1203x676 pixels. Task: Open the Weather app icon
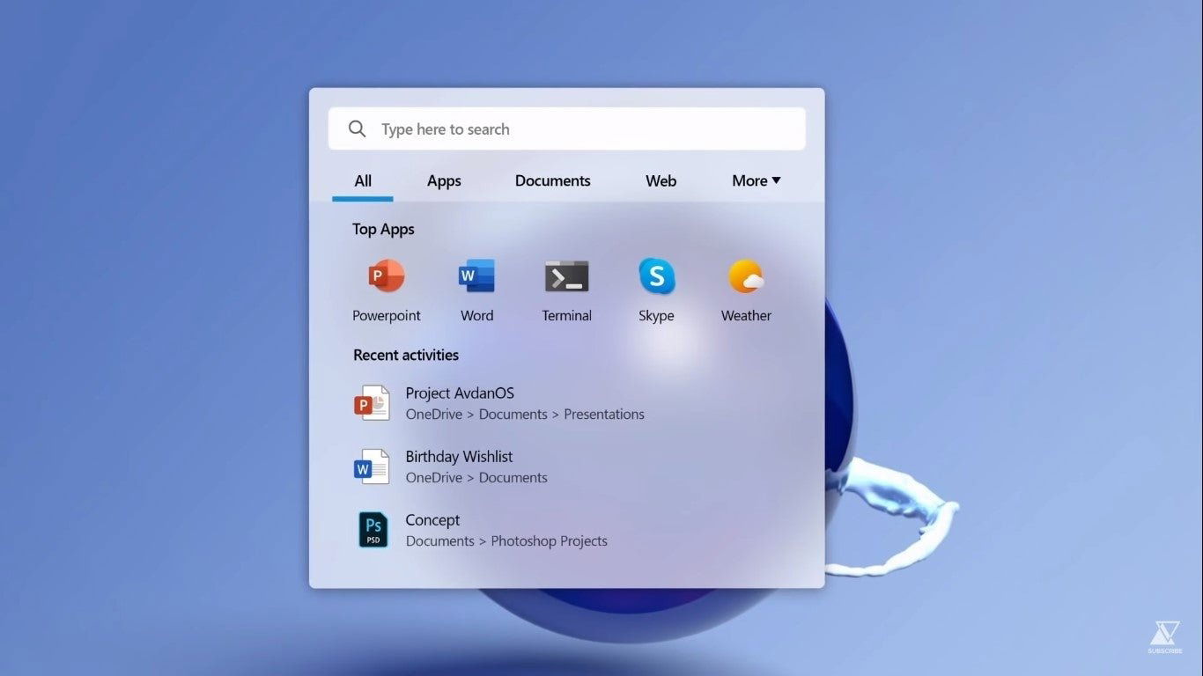point(746,276)
